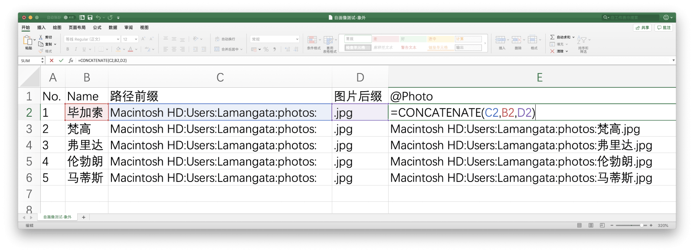Viewport: 694px width, 252px height.
Task: Click the scissors cut (剪切) icon
Action: (x=41, y=38)
